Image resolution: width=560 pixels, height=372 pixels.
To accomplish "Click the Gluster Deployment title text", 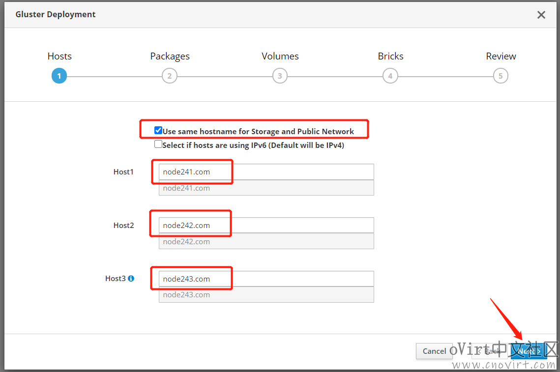I will tap(56, 15).
